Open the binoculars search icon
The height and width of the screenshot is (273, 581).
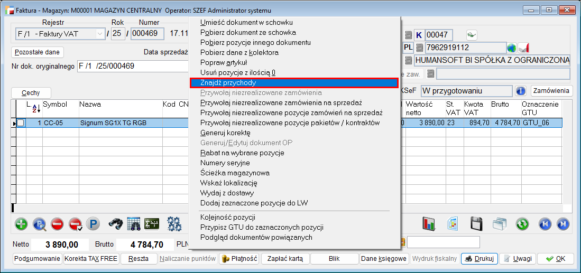tap(116, 224)
